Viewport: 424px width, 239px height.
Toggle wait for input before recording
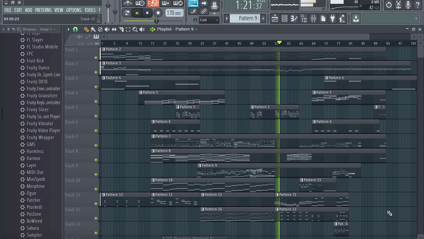click(x=140, y=3)
